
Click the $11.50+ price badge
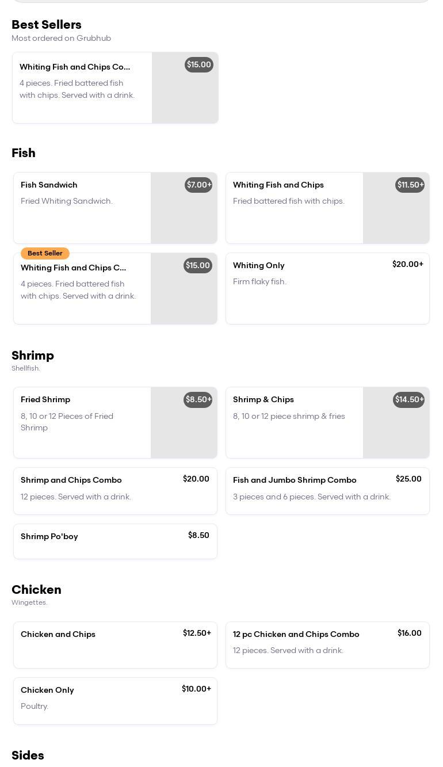[x=410, y=185]
